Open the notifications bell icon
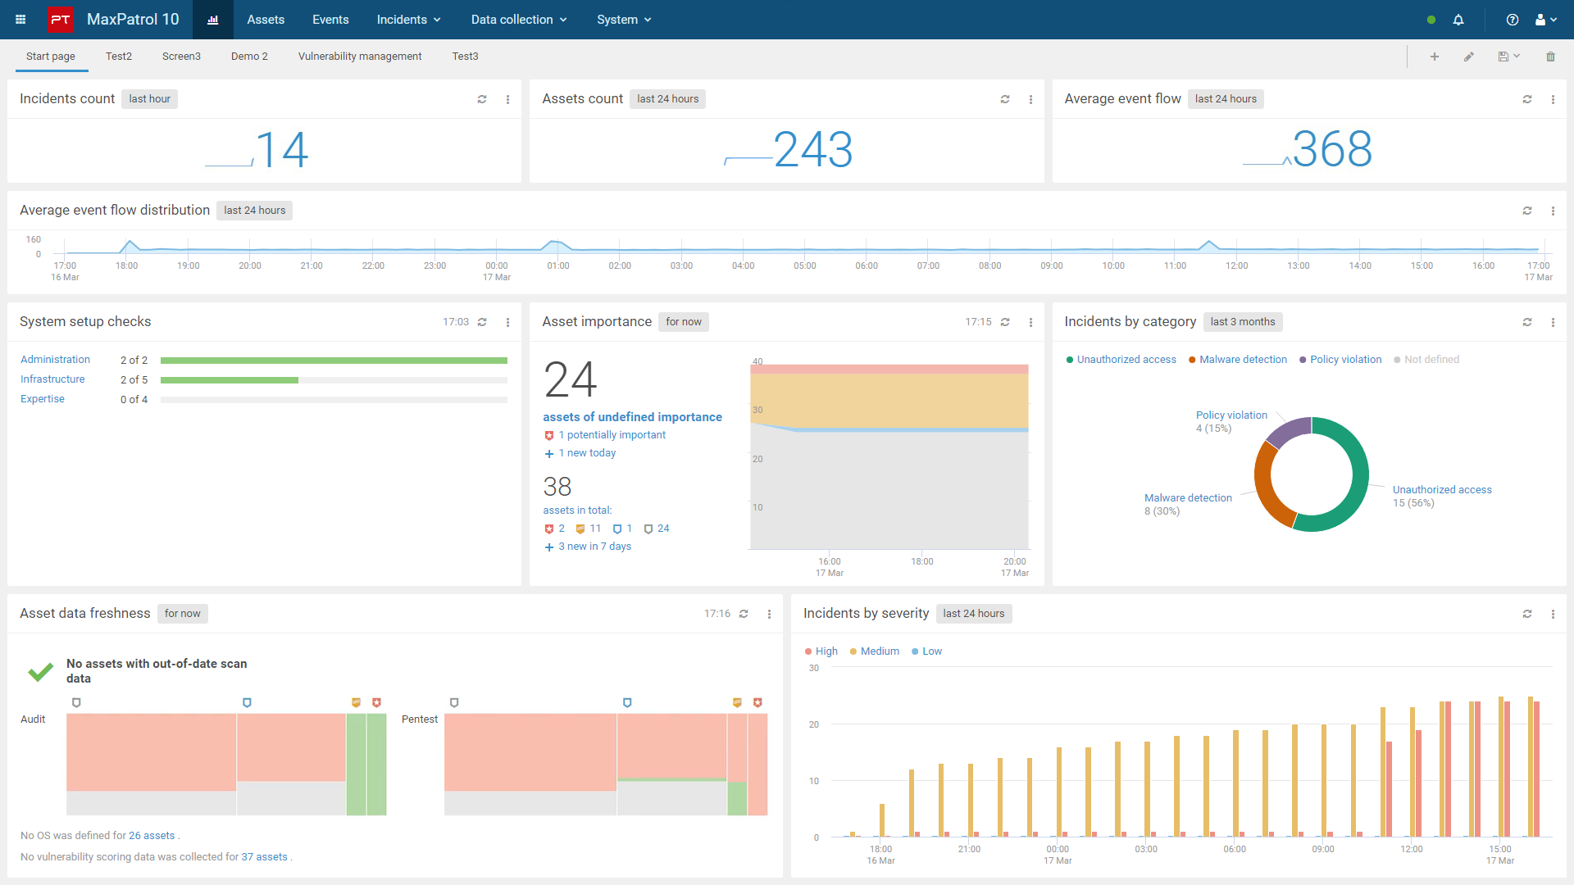The height and width of the screenshot is (885, 1574). pos(1458,20)
